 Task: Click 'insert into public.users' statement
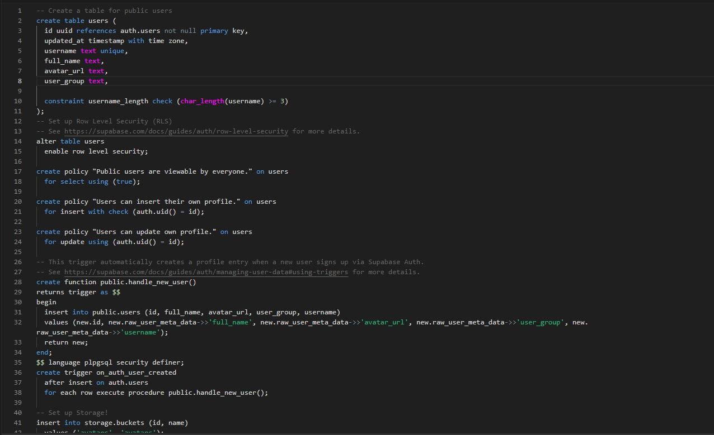tap(192, 312)
